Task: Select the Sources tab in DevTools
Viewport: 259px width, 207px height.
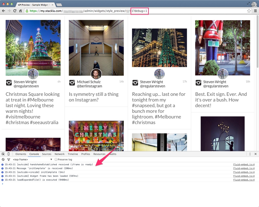Action: [47, 154]
